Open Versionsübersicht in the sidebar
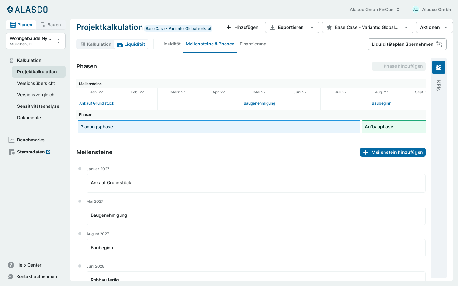Screen dimensions: 458x286 (x=39, y=83)
